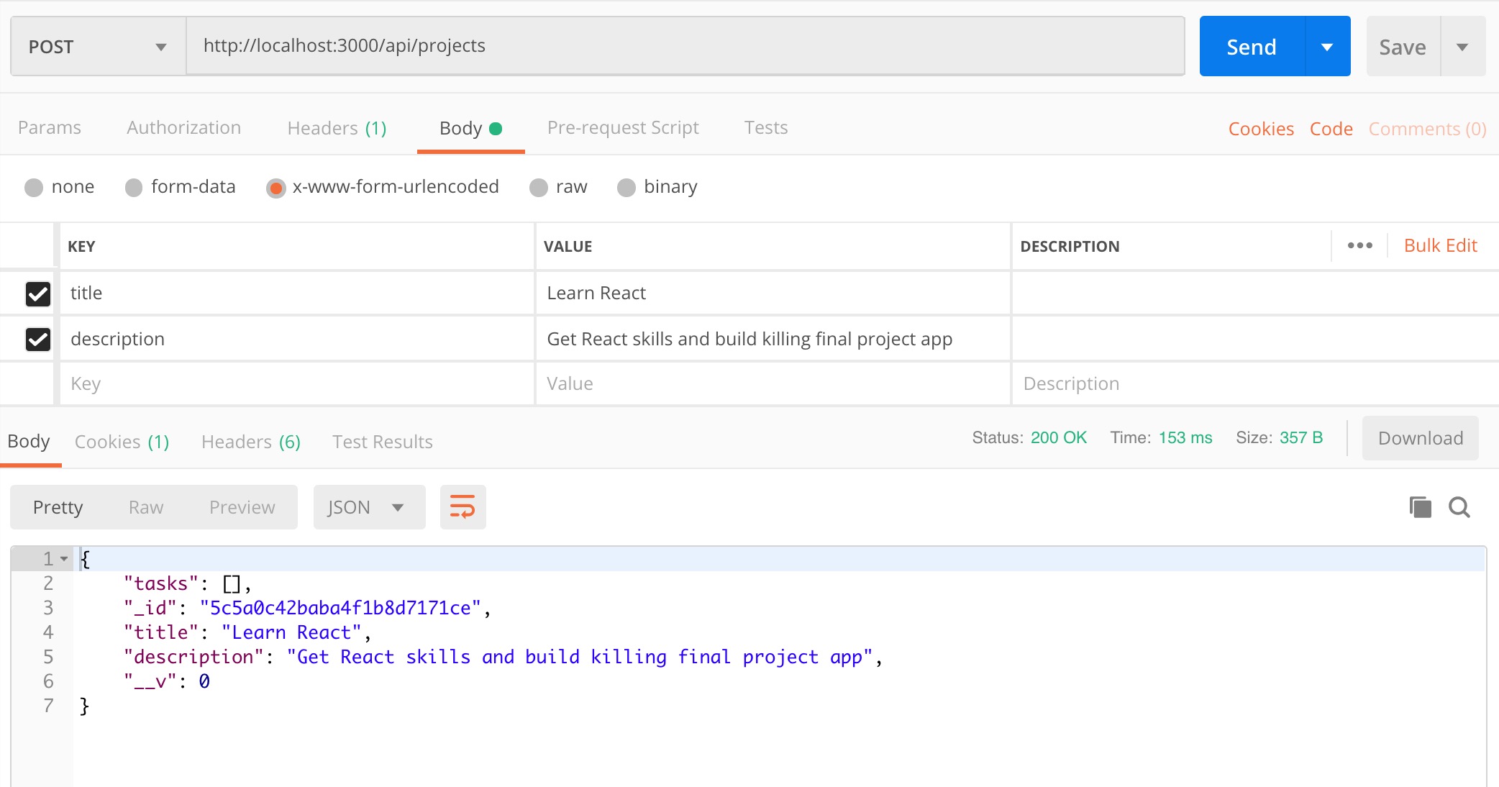
Task: Collapse JSON at line 1 fold arrow
Action: pyautogui.click(x=64, y=559)
